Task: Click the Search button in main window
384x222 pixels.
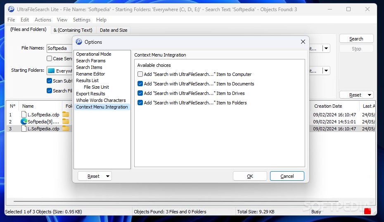Action: click(x=356, y=39)
